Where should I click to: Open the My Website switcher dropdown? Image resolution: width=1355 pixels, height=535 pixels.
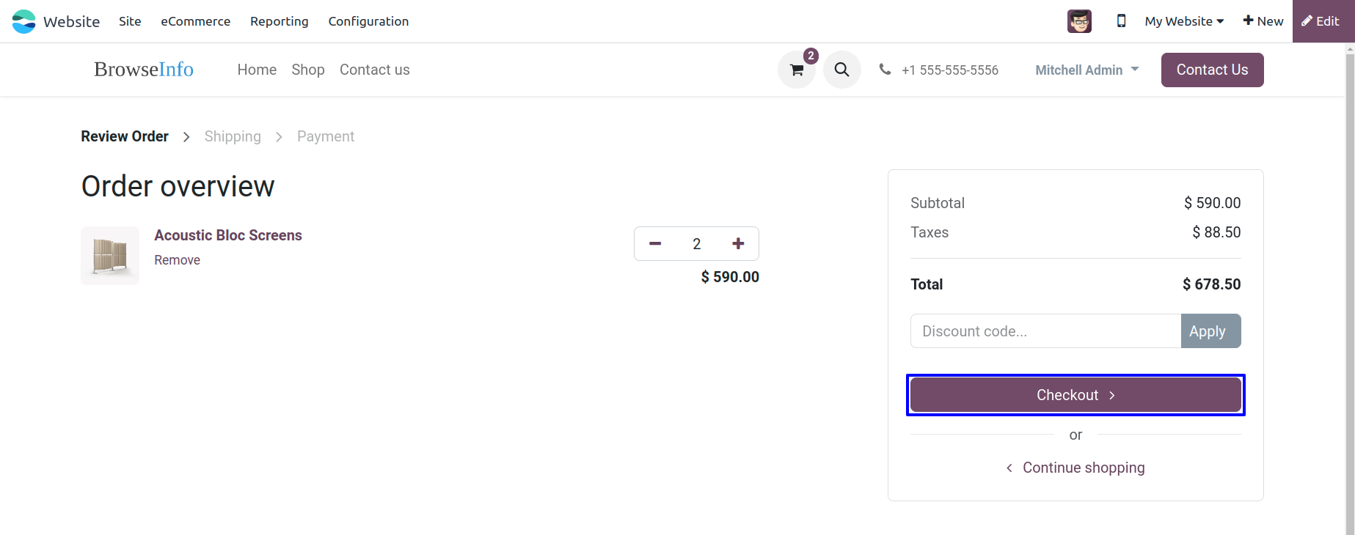click(1184, 21)
